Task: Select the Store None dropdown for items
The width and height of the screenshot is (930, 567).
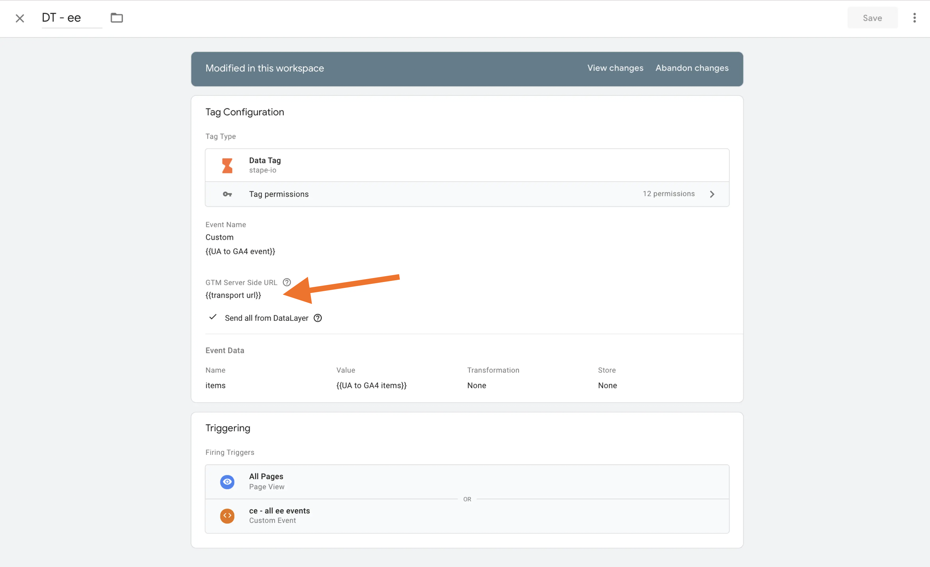Action: (607, 385)
